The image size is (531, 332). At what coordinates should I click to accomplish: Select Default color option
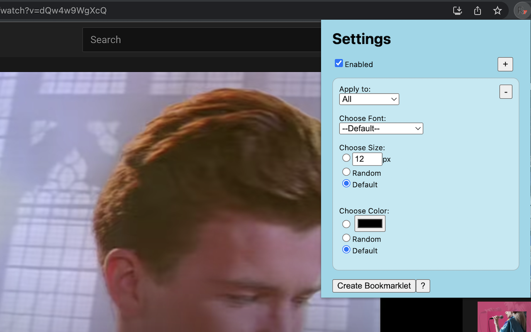click(346, 249)
